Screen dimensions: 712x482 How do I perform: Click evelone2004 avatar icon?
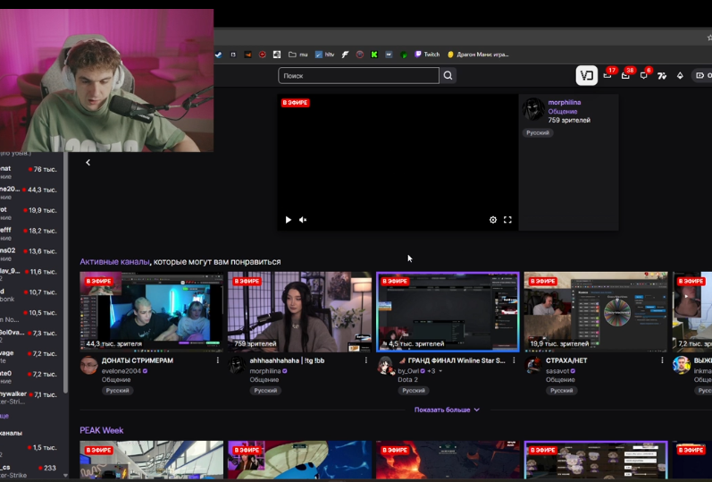89,365
